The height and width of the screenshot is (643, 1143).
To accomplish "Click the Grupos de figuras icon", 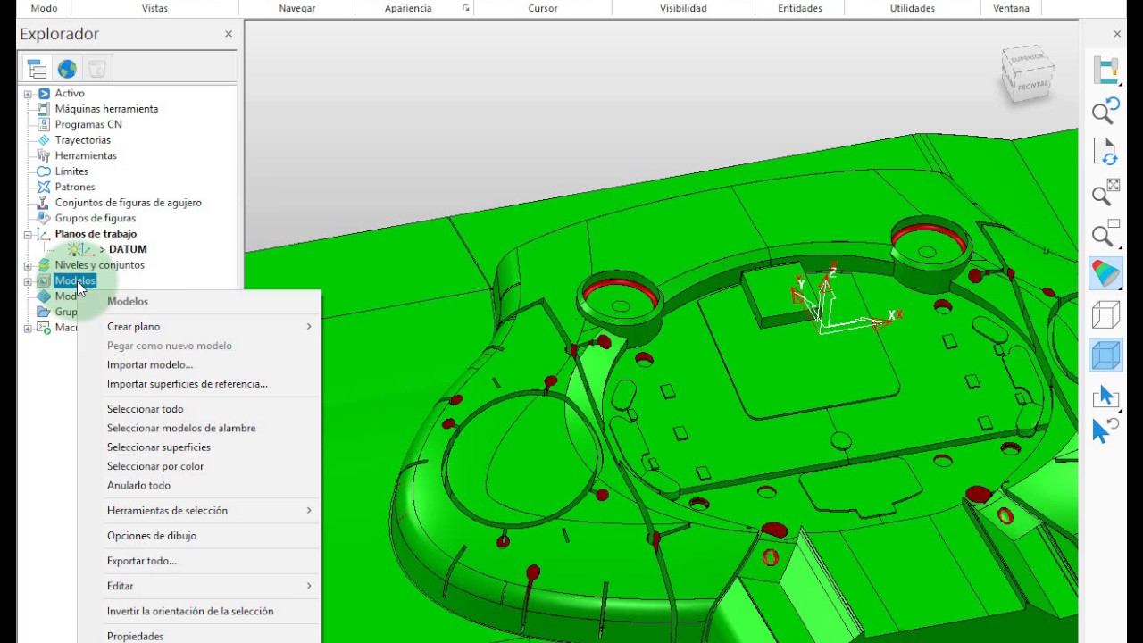I will [x=44, y=218].
